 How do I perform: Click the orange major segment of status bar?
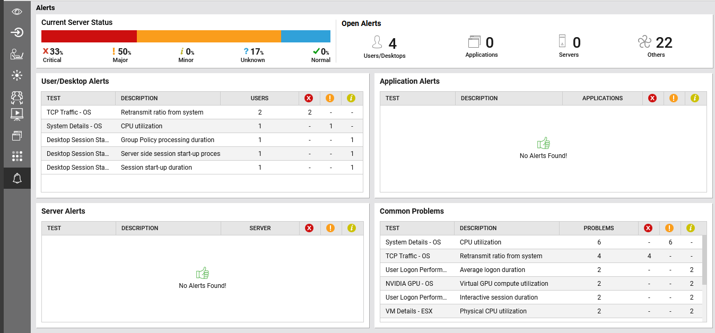click(208, 36)
